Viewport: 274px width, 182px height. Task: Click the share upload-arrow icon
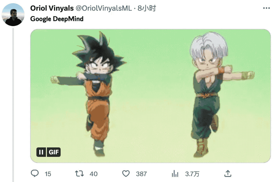(x=228, y=174)
